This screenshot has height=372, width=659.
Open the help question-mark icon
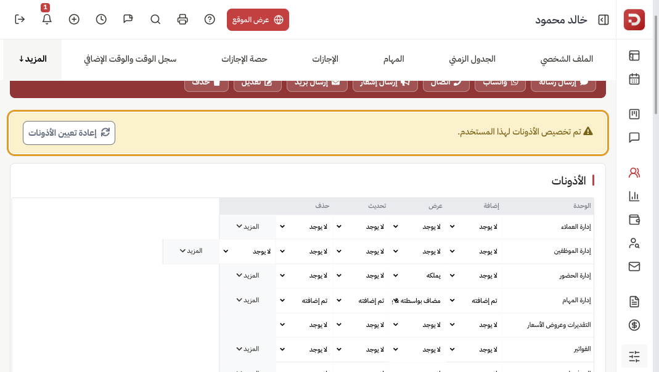[210, 19]
